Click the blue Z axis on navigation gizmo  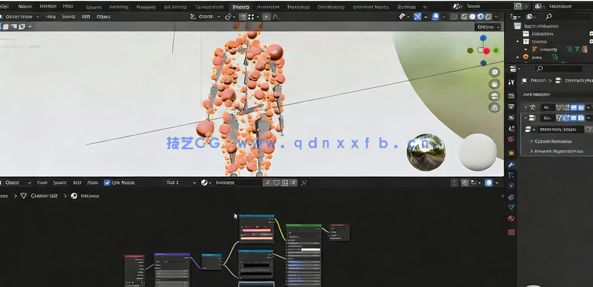483,38
